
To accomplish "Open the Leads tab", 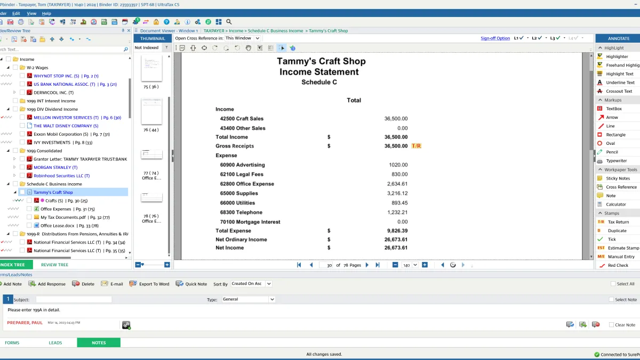I will pos(55,342).
